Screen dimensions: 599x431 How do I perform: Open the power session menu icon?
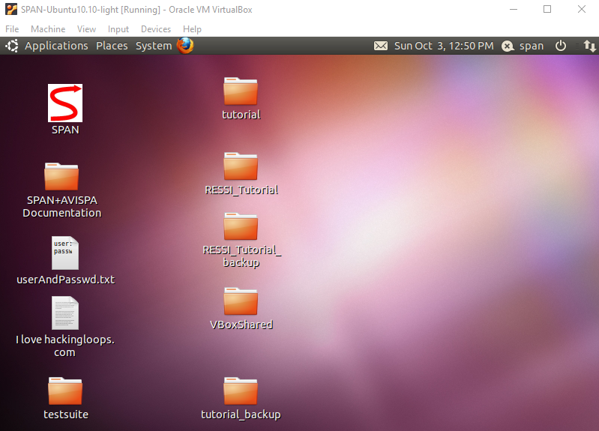coord(561,46)
